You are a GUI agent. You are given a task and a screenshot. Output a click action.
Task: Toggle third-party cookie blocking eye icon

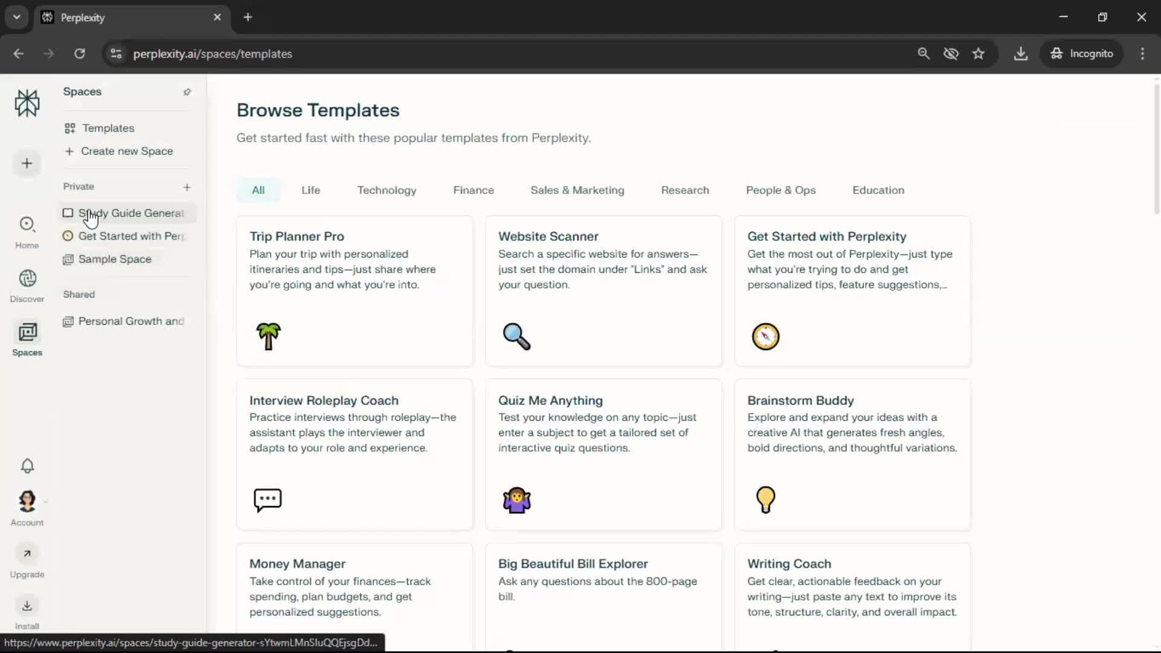pyautogui.click(x=951, y=53)
